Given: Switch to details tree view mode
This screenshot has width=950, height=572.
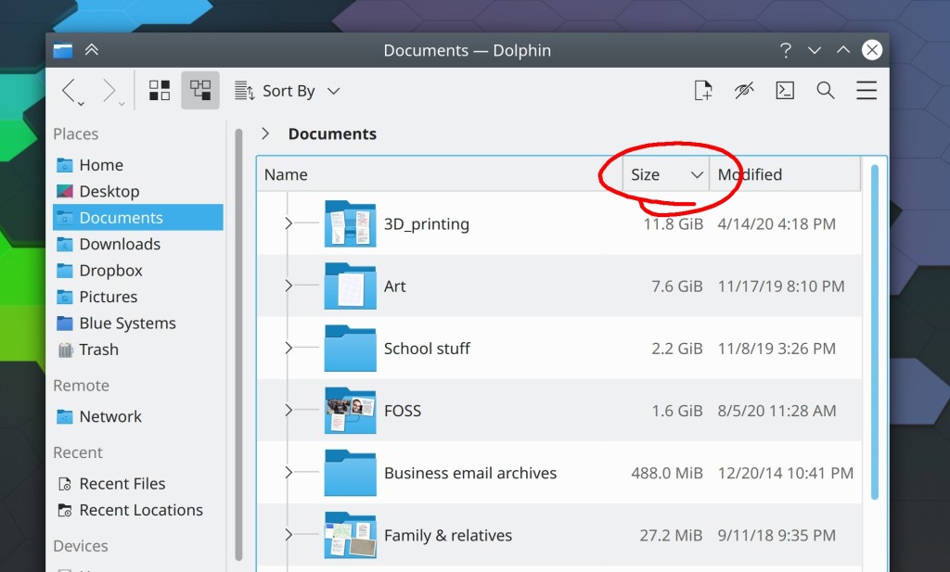Looking at the screenshot, I should pos(200,90).
